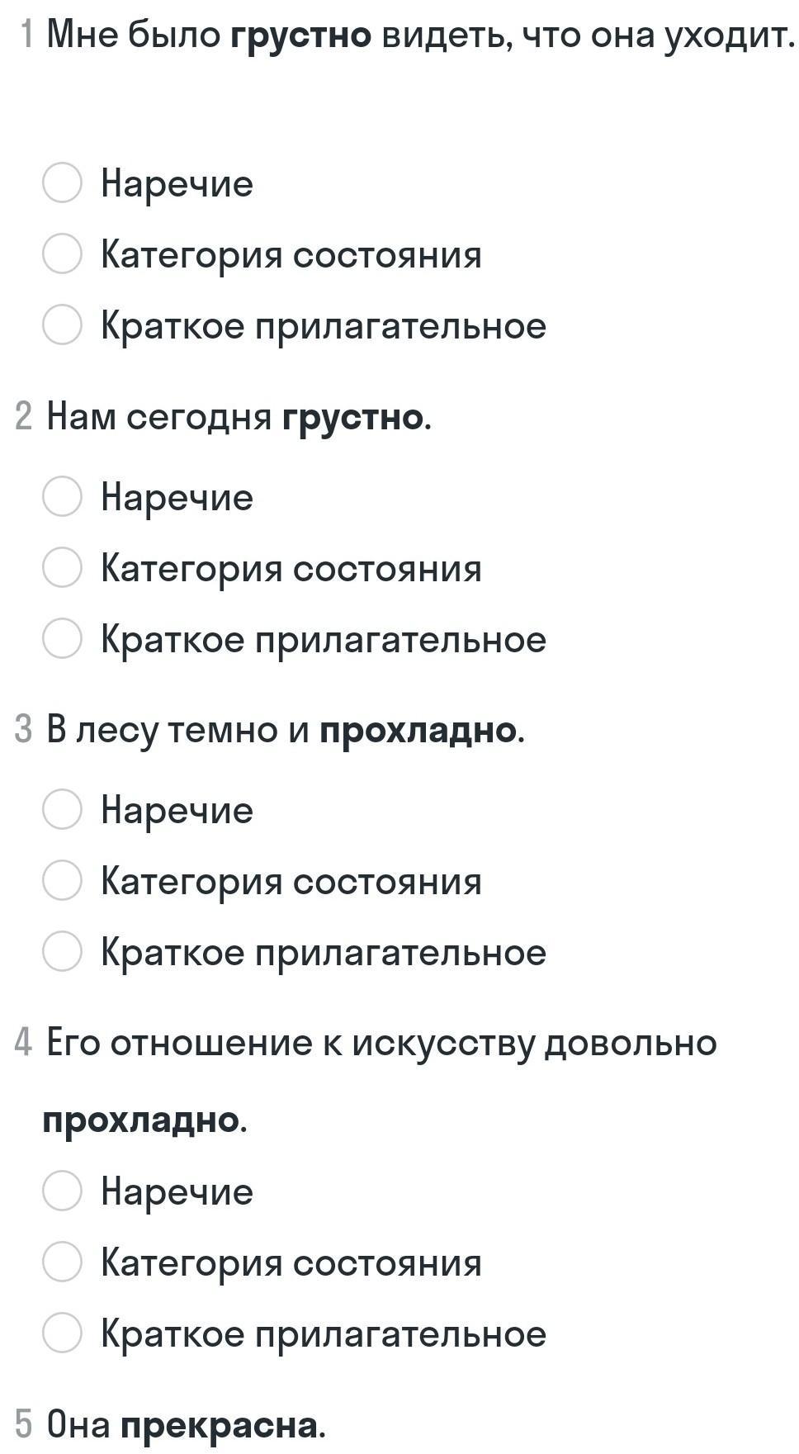
Task: Click the question number 1 marker
Action: (26, 35)
